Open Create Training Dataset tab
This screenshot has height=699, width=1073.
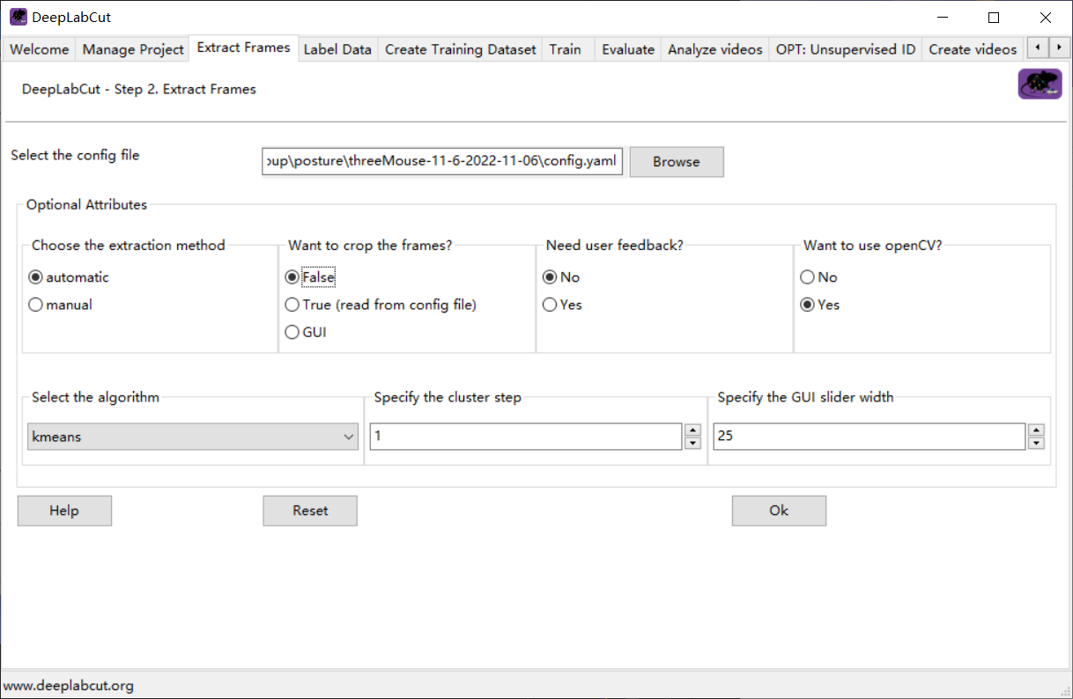(461, 49)
